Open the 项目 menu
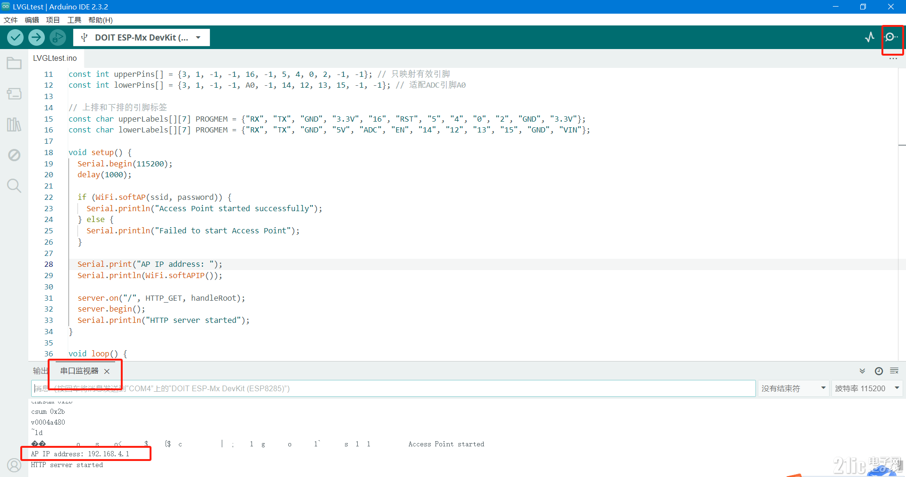 click(x=53, y=20)
